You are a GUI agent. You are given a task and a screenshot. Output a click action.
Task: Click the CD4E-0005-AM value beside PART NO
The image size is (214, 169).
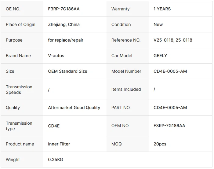pyautogui.click(x=170, y=108)
